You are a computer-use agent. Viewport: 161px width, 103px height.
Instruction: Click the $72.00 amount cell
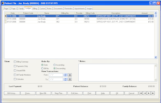145,22
